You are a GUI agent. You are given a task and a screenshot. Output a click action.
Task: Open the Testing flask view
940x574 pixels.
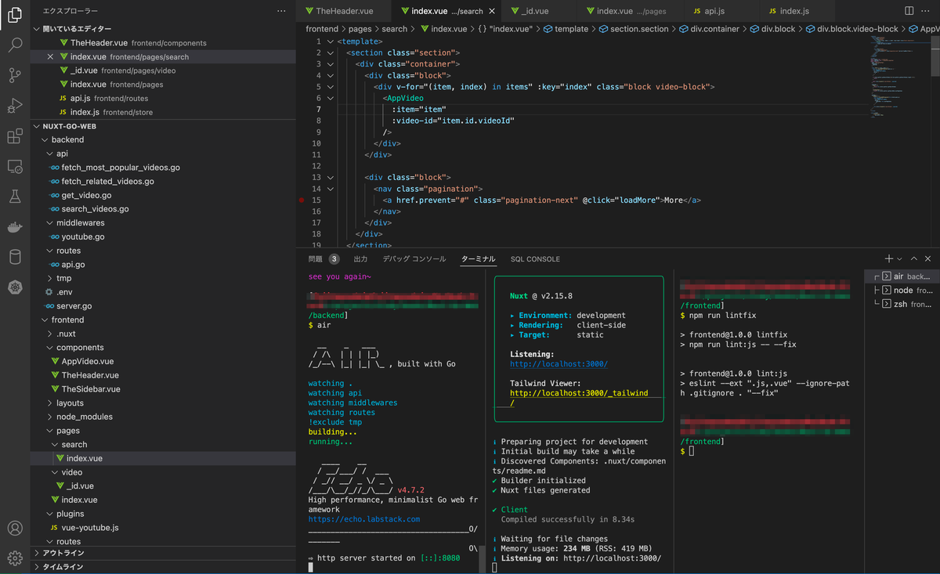[x=14, y=197]
